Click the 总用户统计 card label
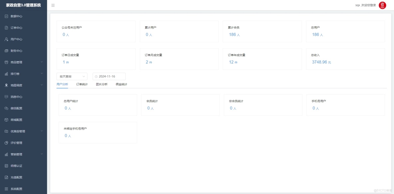394x194 pixels. pyautogui.click(x=71, y=101)
